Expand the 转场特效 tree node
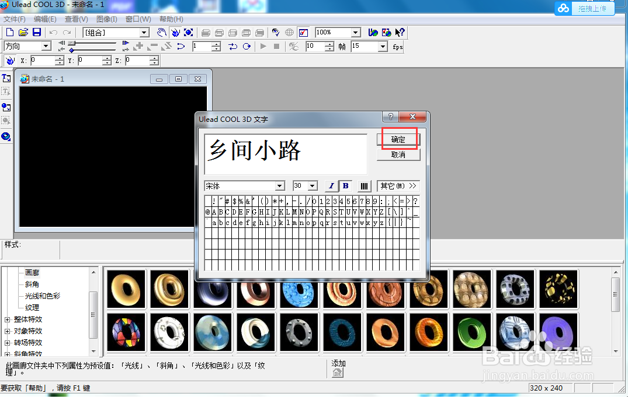The width and height of the screenshot is (628, 397). coord(7,343)
